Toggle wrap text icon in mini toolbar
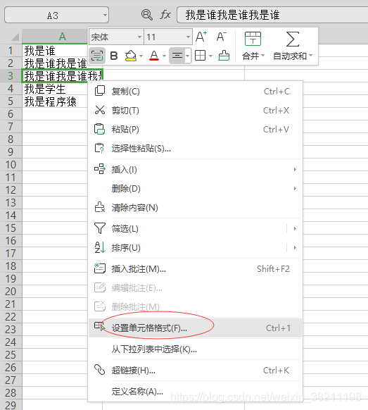The image size is (368, 410). (97, 56)
